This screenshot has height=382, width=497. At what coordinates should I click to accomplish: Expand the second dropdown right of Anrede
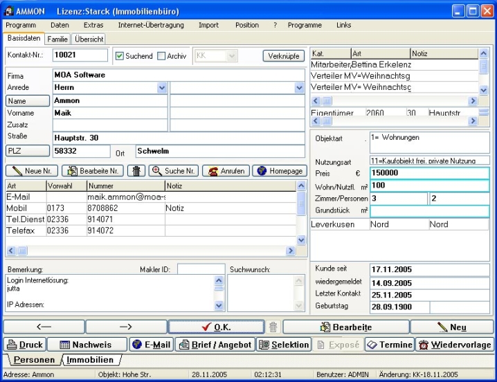tap(299, 88)
